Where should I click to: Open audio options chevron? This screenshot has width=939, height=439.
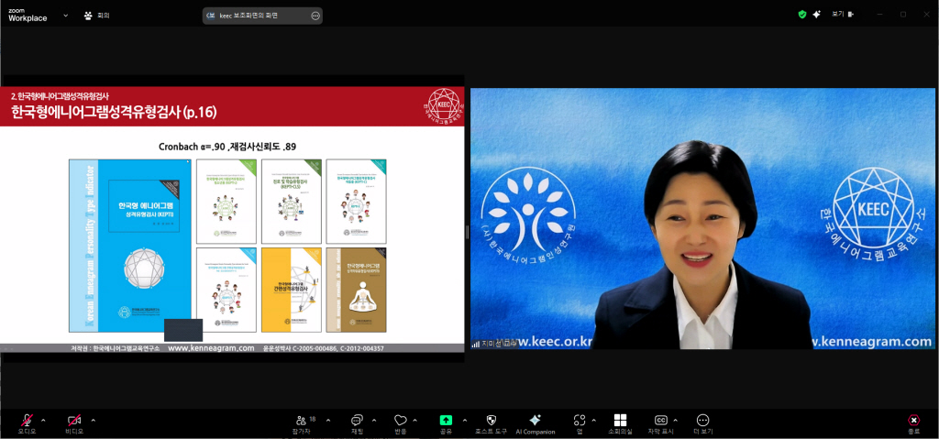click(x=43, y=420)
